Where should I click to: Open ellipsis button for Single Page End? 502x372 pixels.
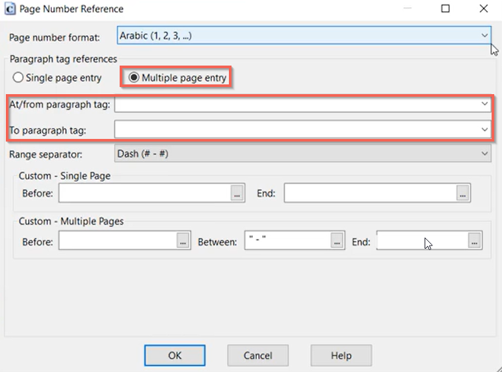pyautogui.click(x=463, y=193)
